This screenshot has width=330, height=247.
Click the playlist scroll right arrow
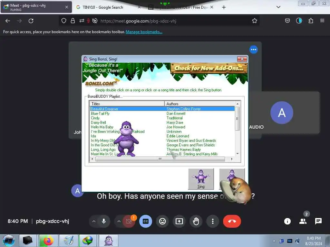point(232,159)
